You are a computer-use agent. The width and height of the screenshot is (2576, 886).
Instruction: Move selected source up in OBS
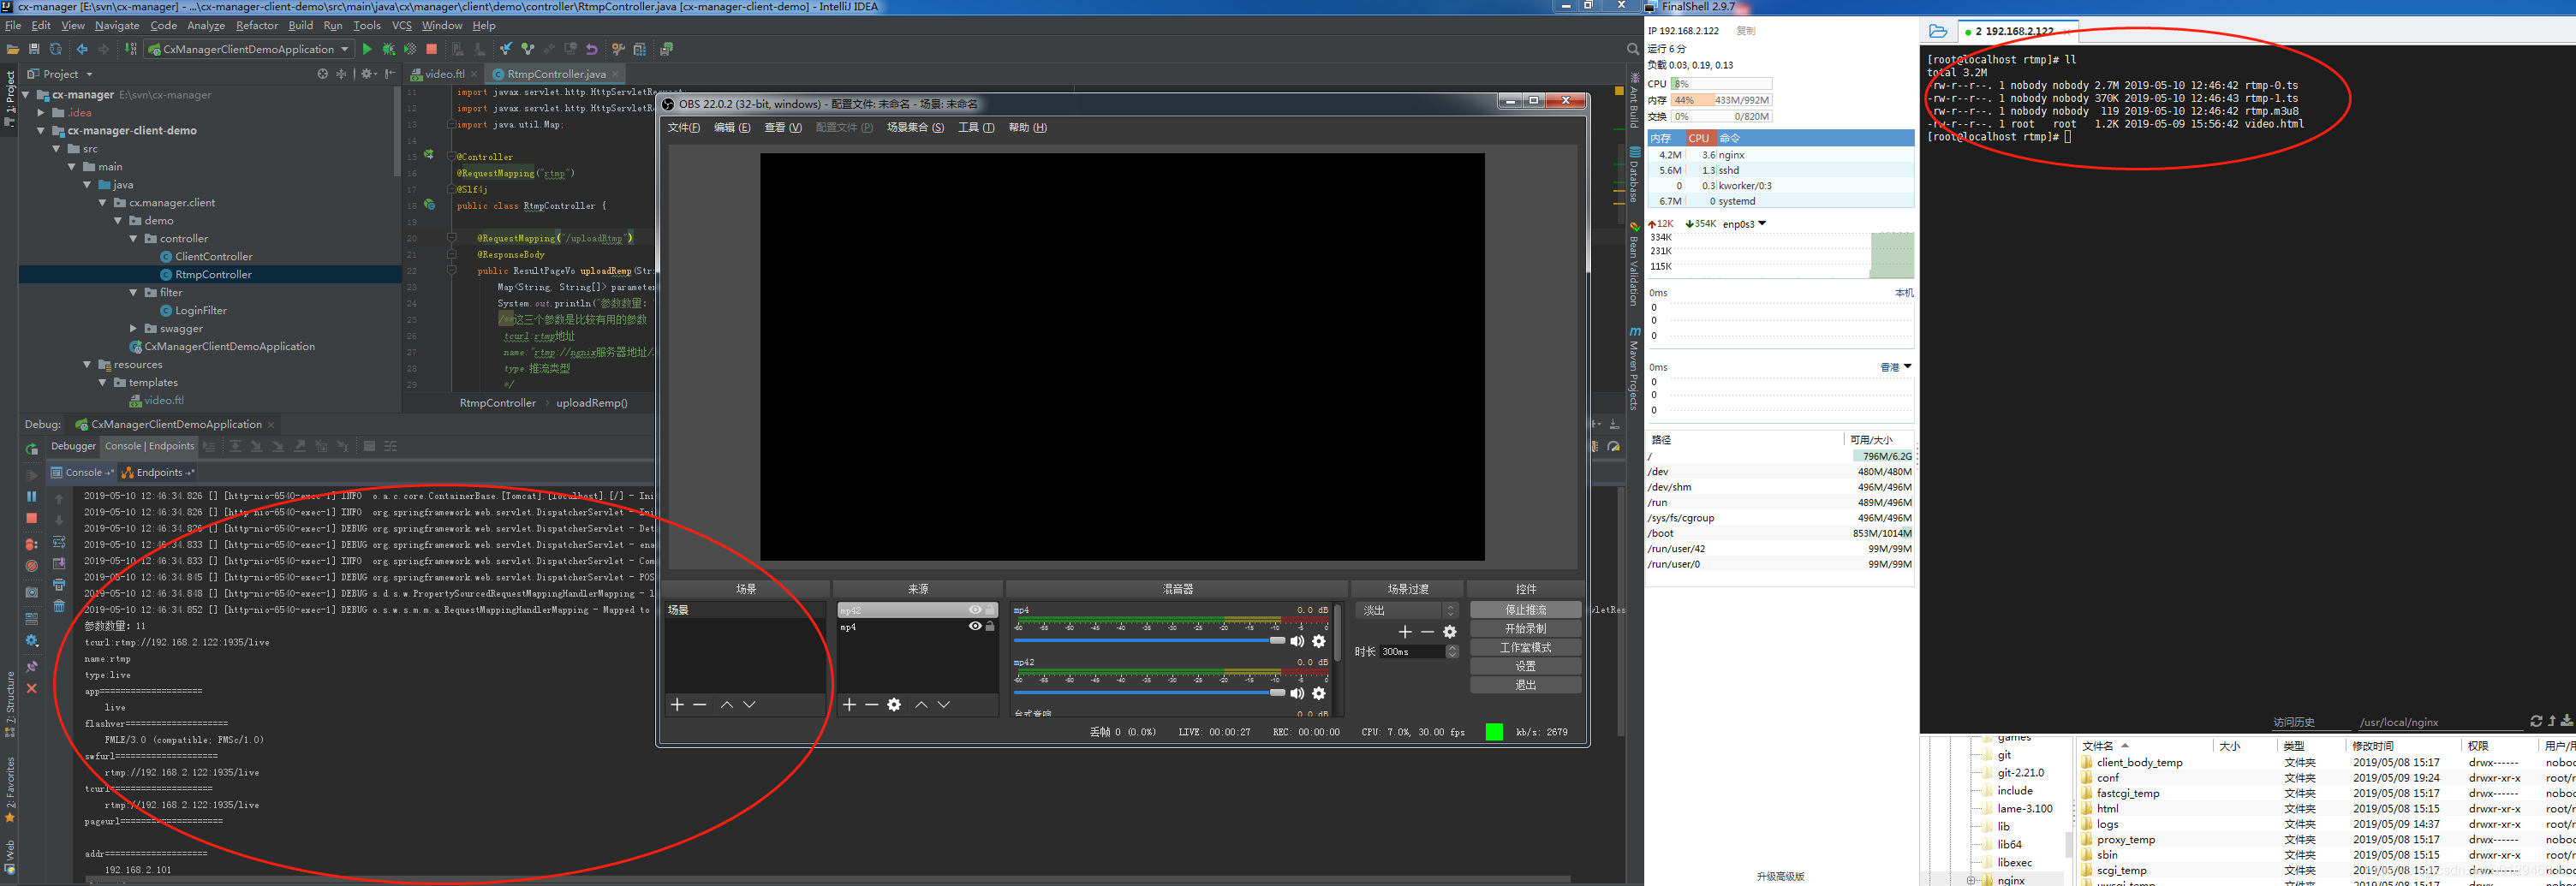click(921, 705)
